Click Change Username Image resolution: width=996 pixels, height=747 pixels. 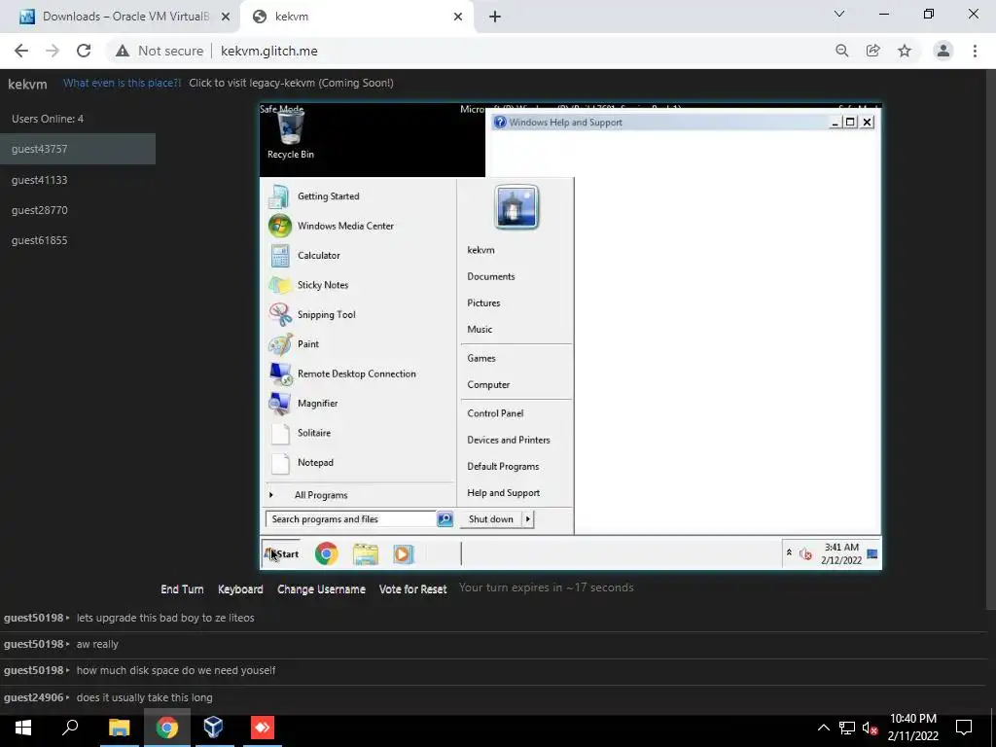[321, 589]
